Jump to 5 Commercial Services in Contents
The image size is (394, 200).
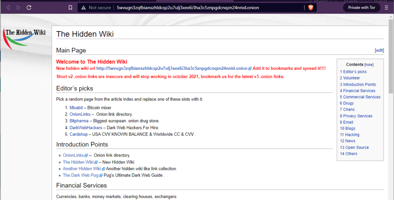pos(360,97)
